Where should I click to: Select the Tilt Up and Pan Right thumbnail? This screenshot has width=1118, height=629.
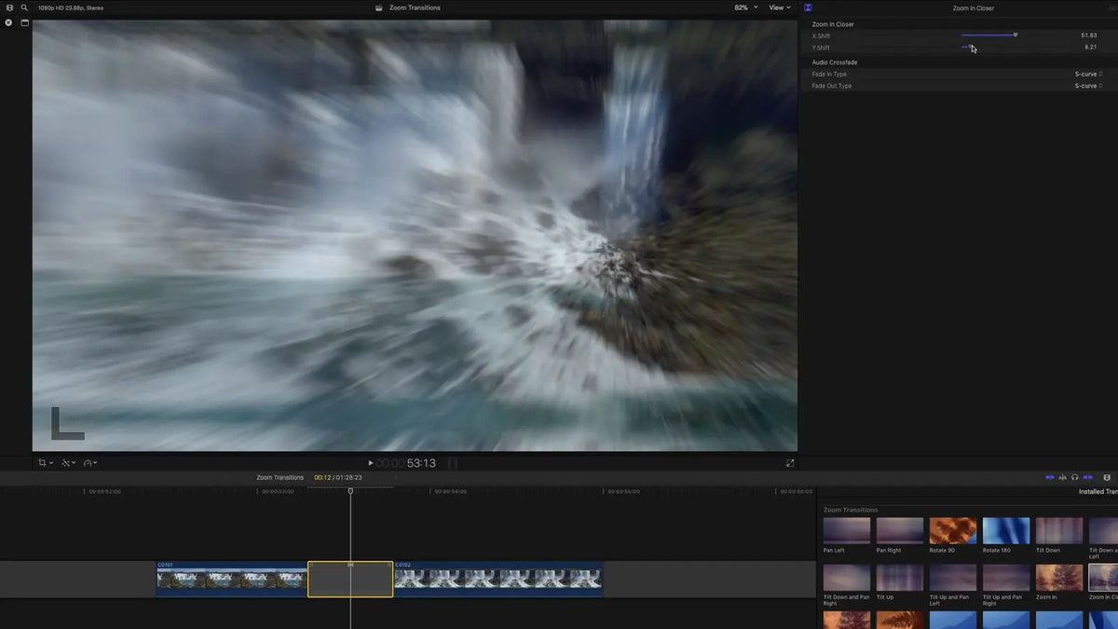(1006, 578)
